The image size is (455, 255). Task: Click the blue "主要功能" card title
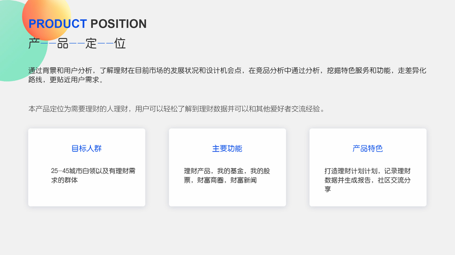227,148
